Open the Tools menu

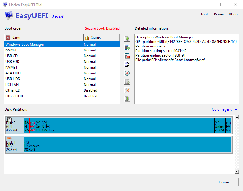tap(205, 14)
